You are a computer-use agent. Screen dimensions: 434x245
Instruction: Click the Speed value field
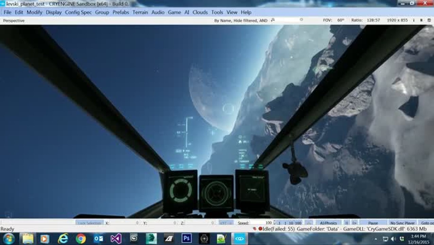261,223
